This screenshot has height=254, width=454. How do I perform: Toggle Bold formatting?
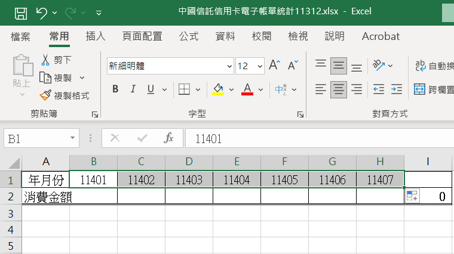pyautogui.click(x=115, y=89)
